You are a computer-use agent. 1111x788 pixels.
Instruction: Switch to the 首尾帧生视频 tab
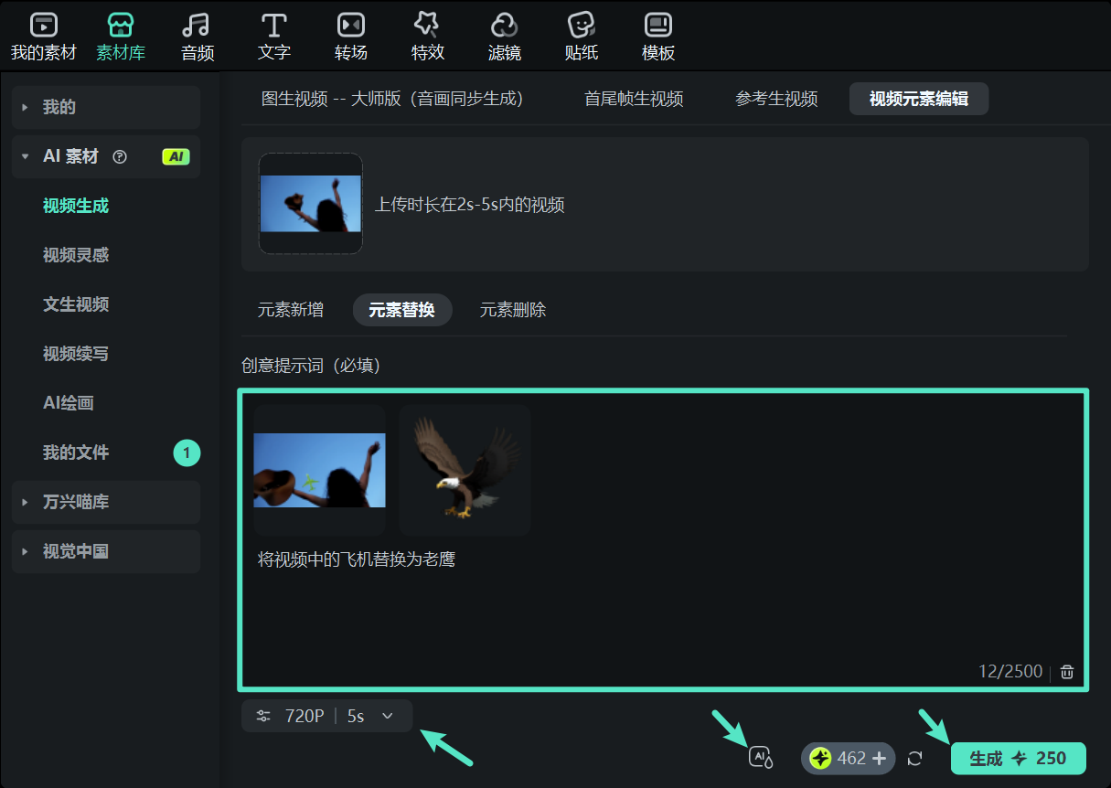pos(634,99)
